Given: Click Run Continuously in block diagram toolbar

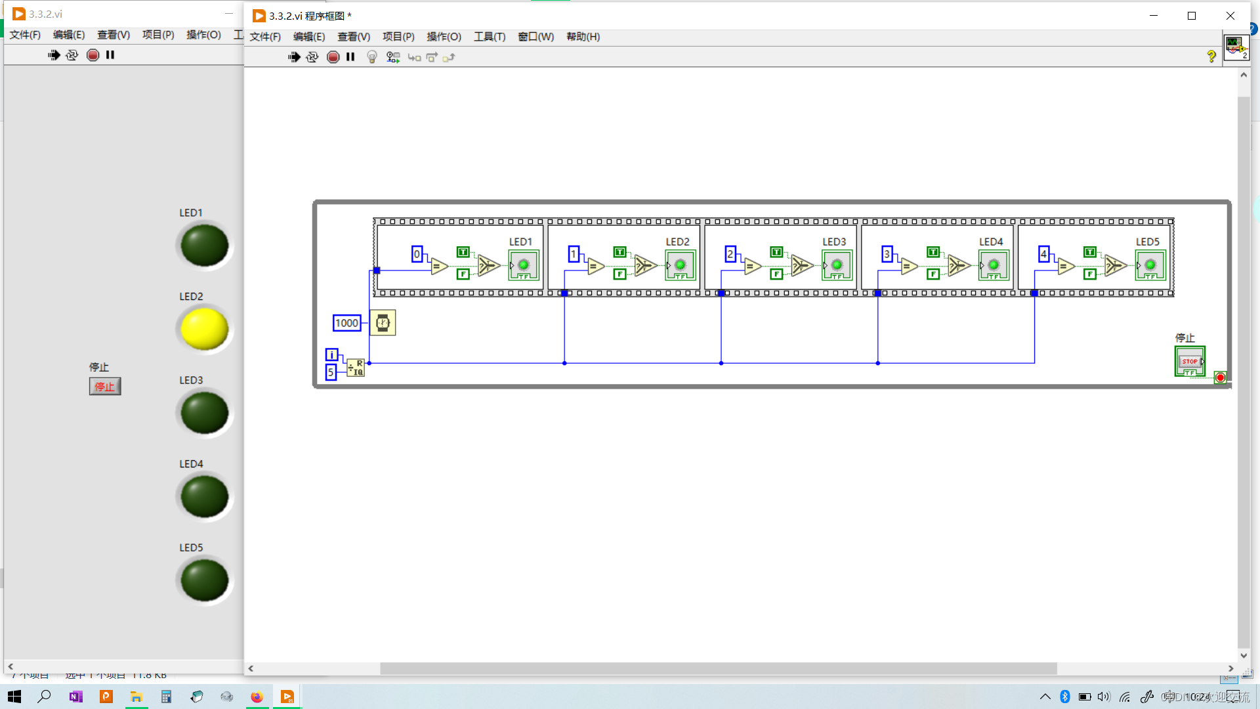Looking at the screenshot, I should click(312, 57).
